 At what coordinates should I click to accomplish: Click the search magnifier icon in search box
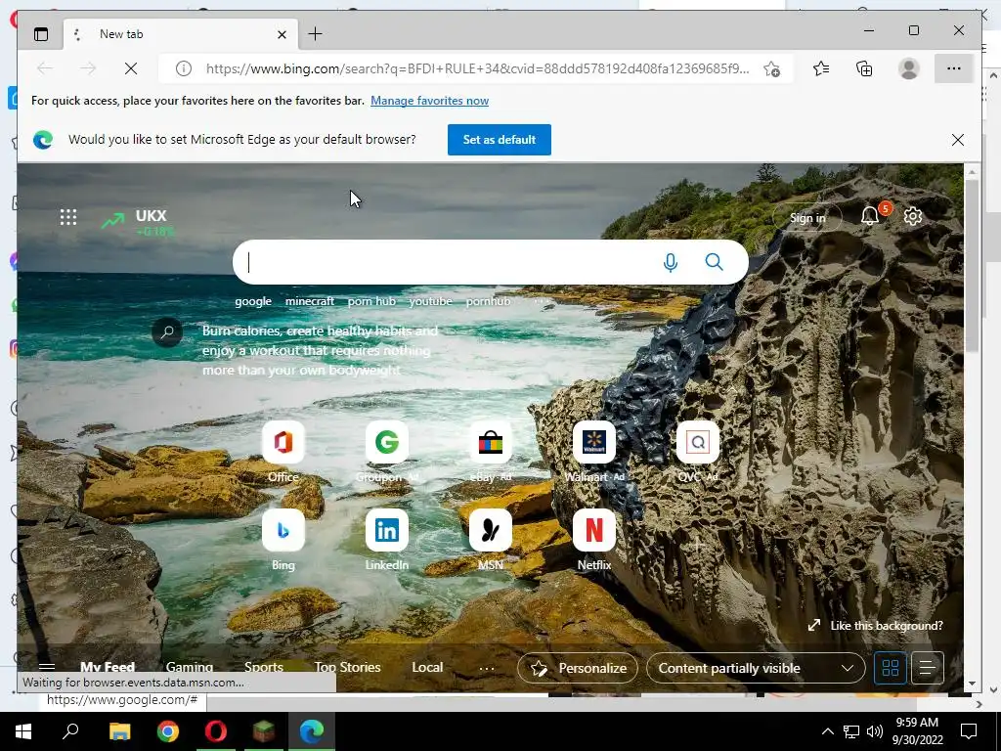click(714, 262)
